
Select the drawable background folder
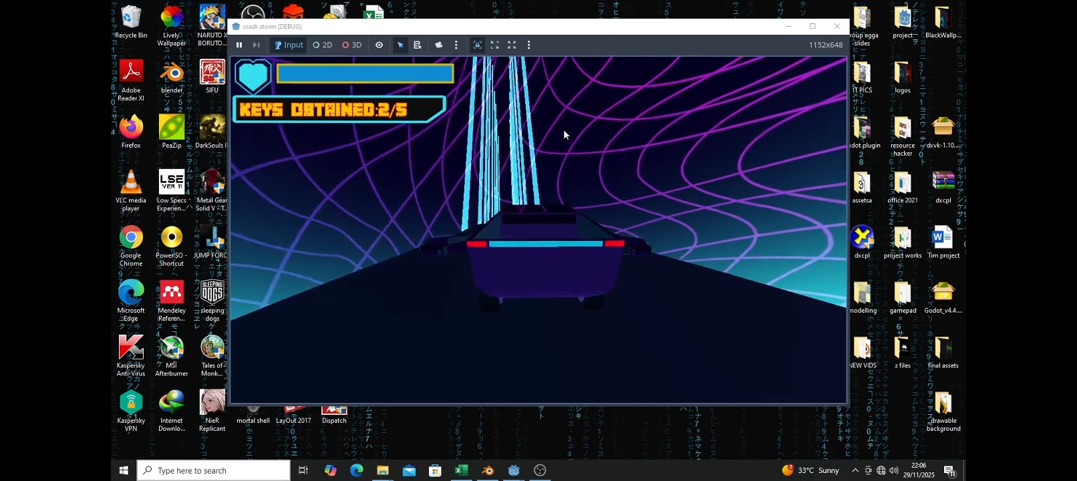tap(943, 411)
